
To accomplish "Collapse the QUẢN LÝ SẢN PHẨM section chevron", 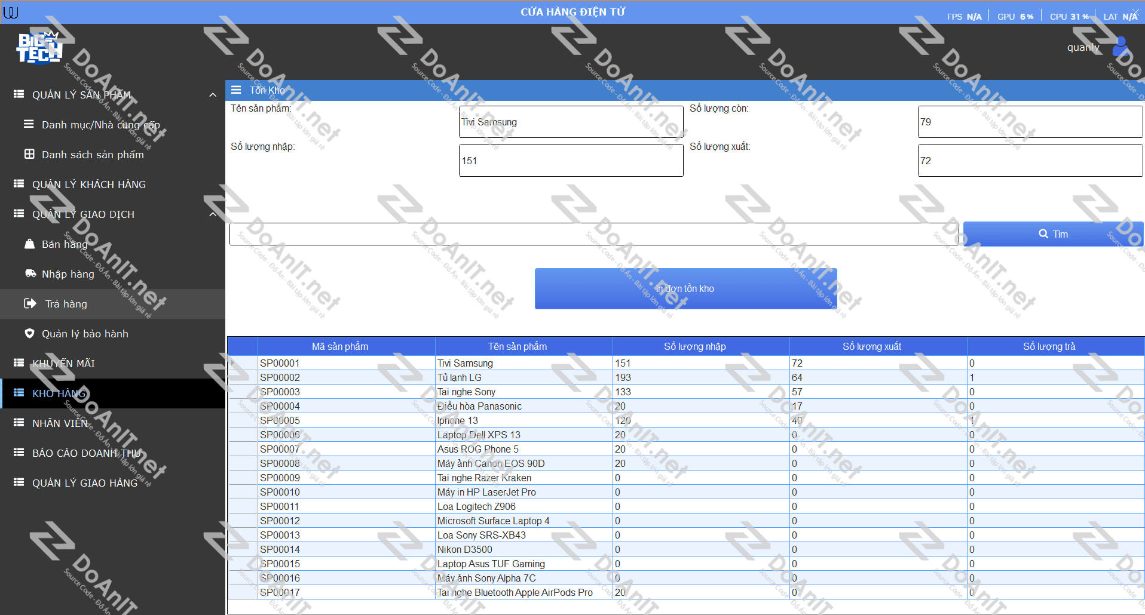I will point(213,95).
